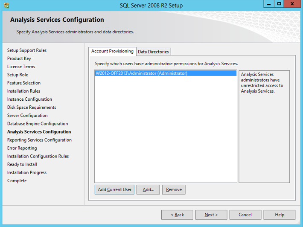303x227 pixels.
Task: Click the Feature Selection step
Action: (x=24, y=83)
